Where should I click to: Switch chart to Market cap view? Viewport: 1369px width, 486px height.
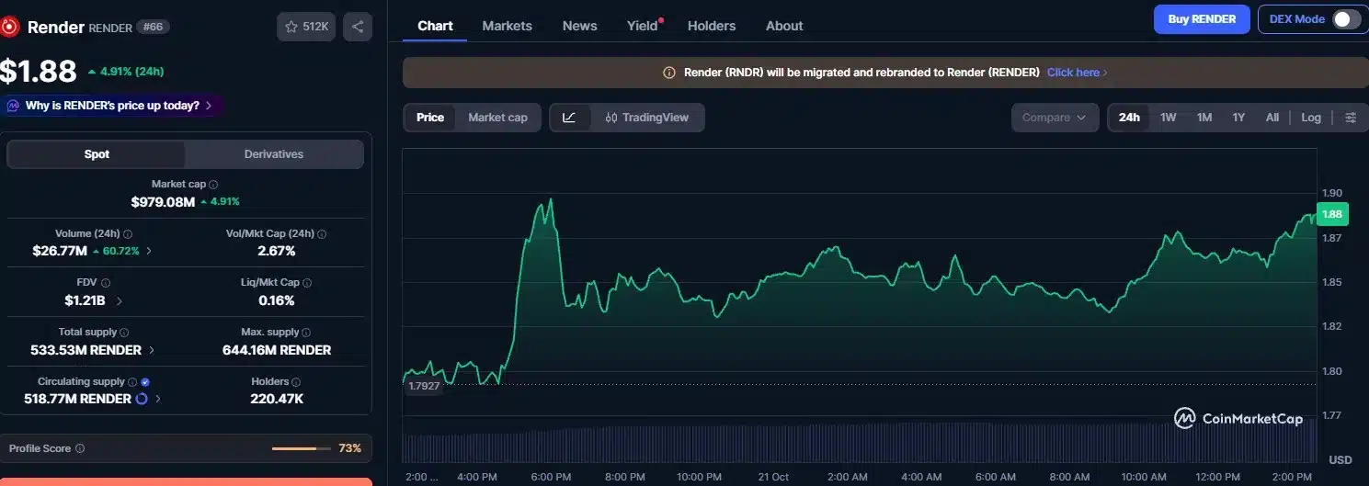[x=497, y=118]
